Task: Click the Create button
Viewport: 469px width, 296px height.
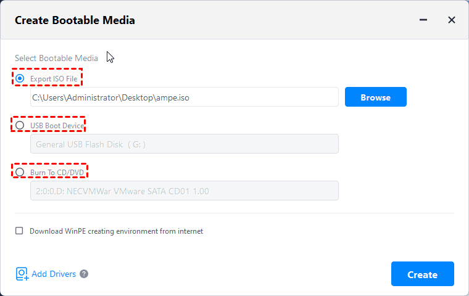Action: click(422, 274)
